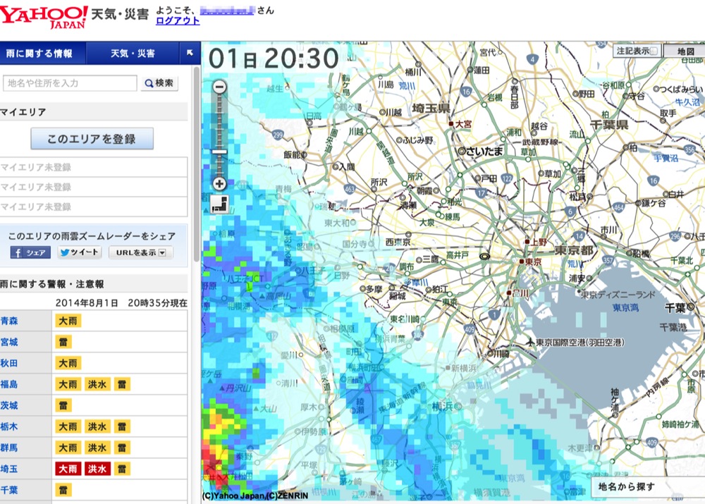
Task: Click the このエリアを登録 button
Action: [x=92, y=139]
